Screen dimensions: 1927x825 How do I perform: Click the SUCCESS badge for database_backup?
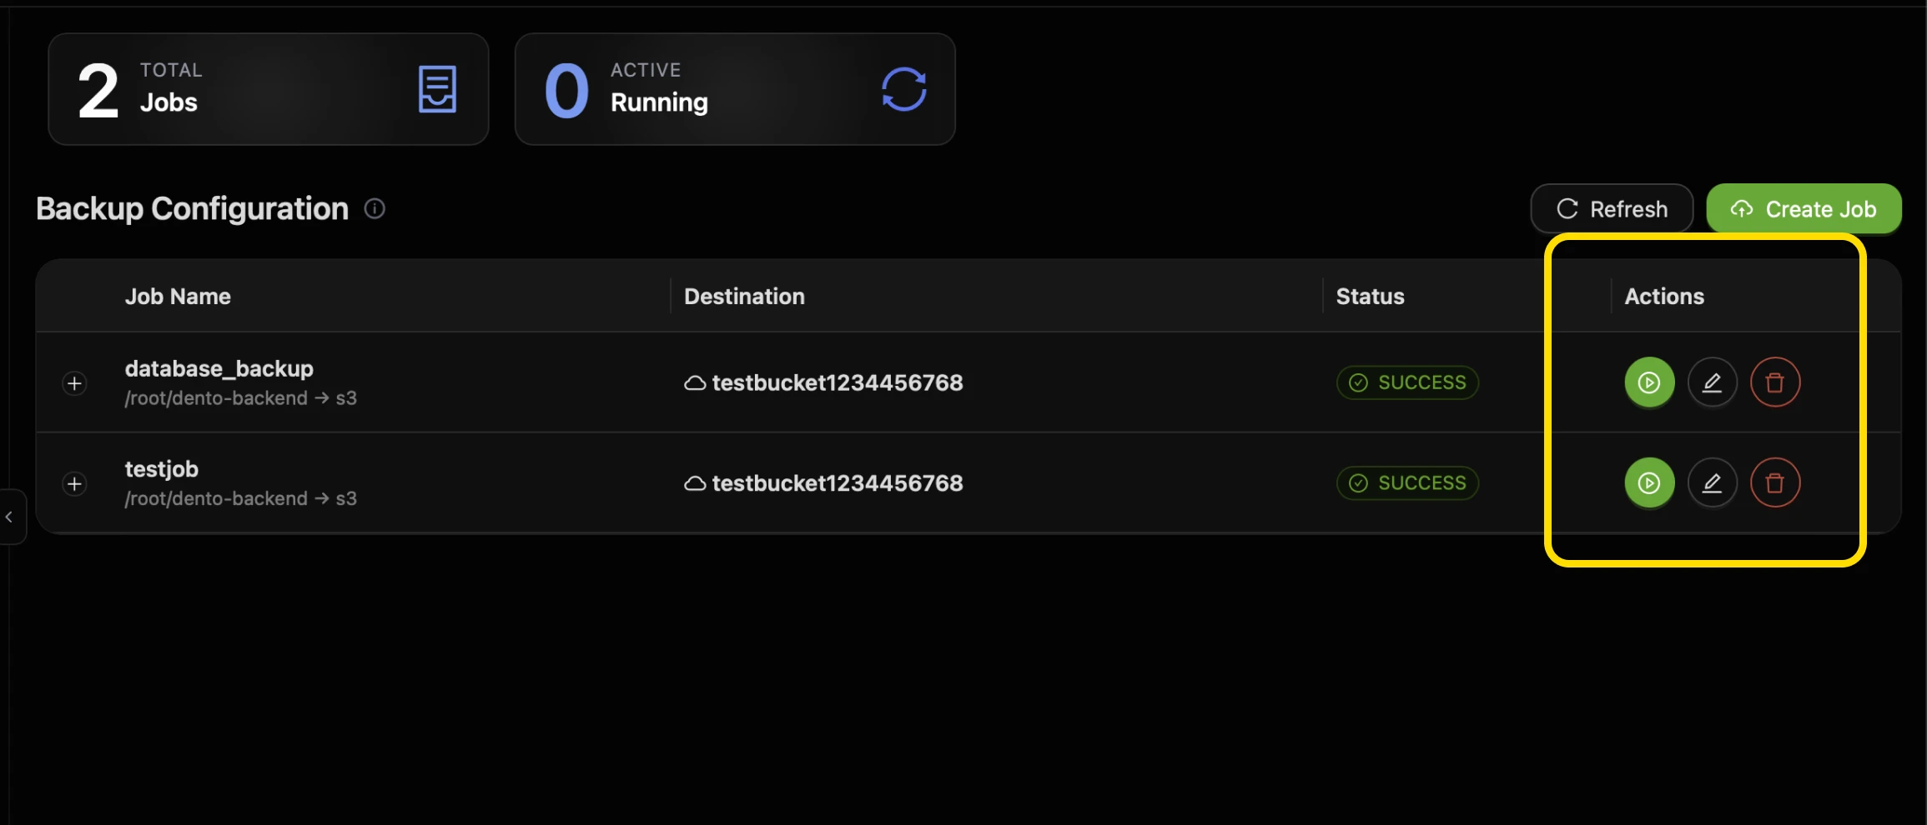[x=1407, y=382]
